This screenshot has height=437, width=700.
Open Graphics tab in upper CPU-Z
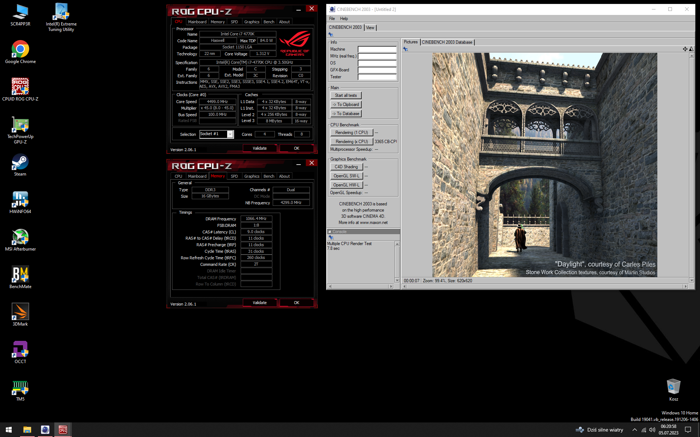(x=252, y=22)
